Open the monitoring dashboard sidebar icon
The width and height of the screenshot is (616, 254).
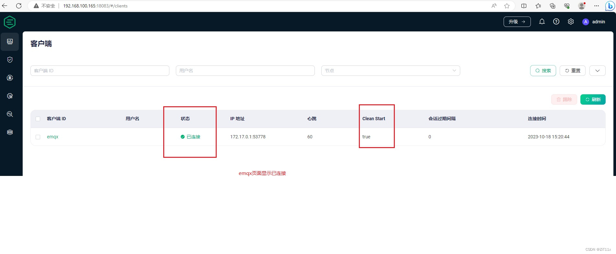tap(10, 41)
